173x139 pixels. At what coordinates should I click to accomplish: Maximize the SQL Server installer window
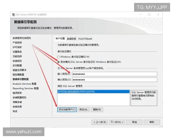[149, 15]
